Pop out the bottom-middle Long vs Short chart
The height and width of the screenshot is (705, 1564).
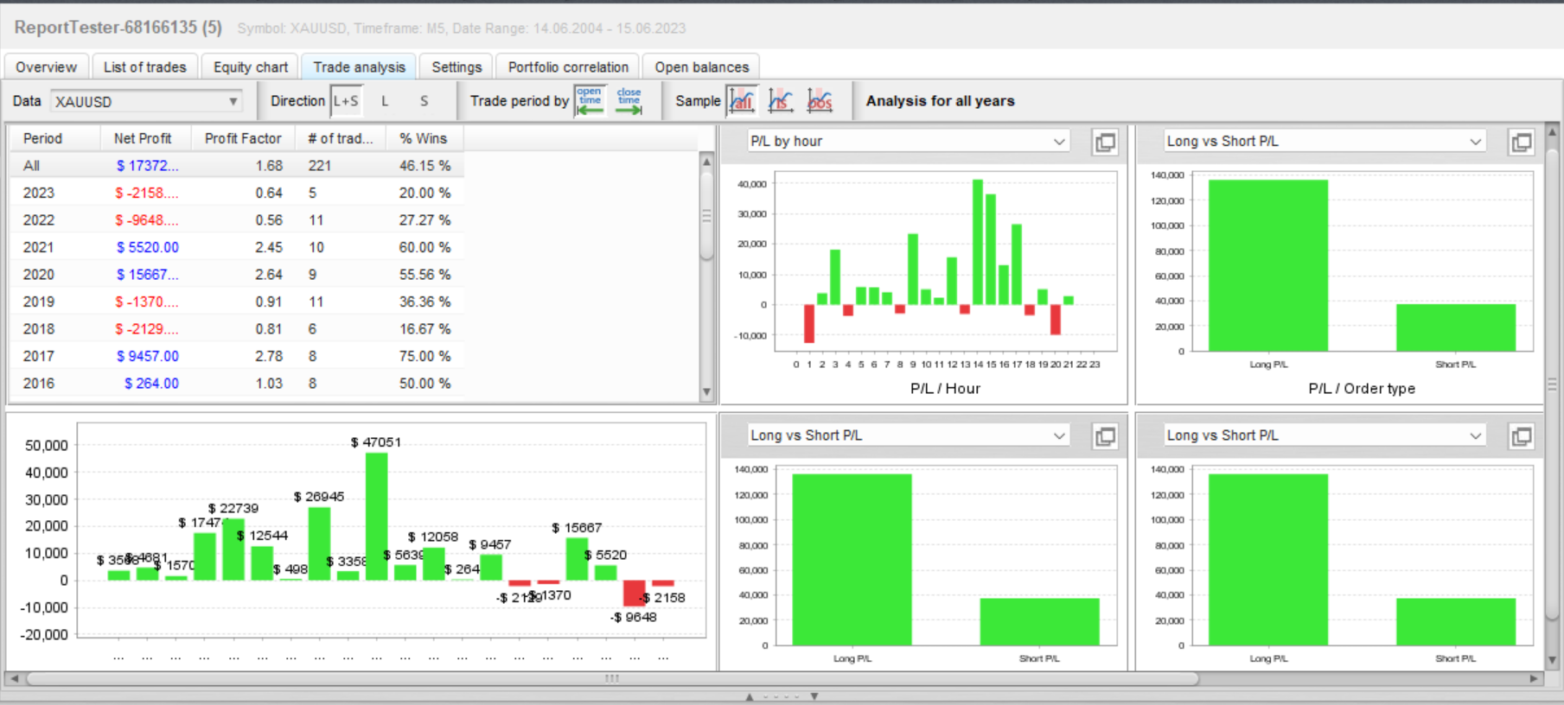point(1105,436)
